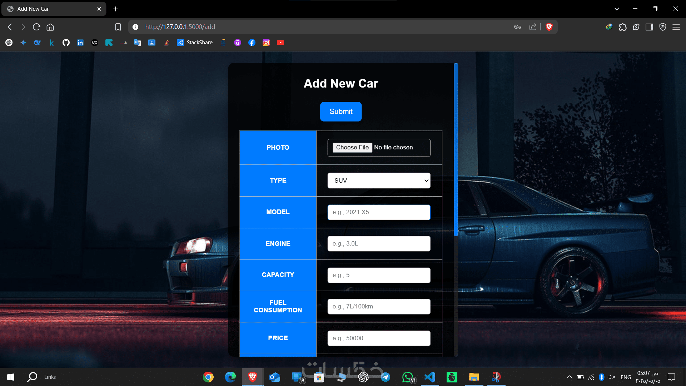Click the Brave Shields lion icon
Viewport: 686px width, 386px height.
point(549,27)
